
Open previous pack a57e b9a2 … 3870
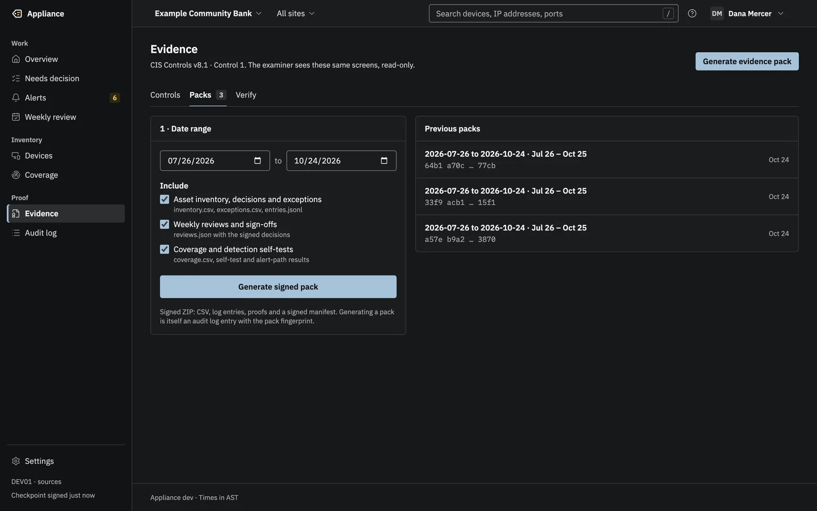click(x=607, y=233)
